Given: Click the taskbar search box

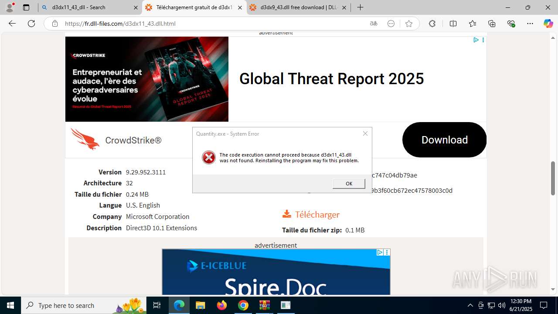Looking at the screenshot, I should click(84, 305).
